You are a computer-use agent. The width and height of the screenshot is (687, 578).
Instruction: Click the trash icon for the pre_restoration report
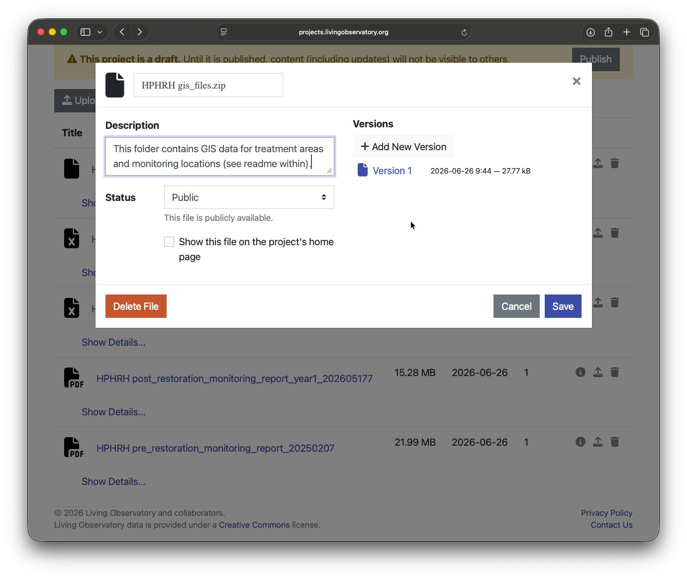click(615, 442)
